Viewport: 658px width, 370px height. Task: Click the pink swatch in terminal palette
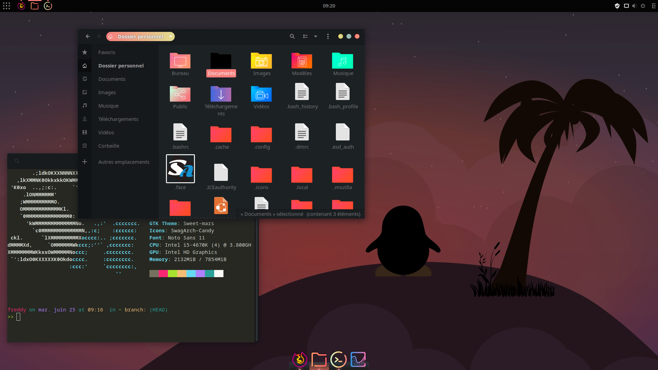[x=163, y=273]
